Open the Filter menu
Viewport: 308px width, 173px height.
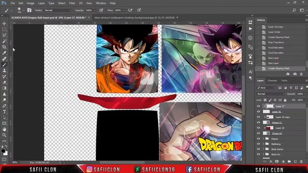point(72,3)
